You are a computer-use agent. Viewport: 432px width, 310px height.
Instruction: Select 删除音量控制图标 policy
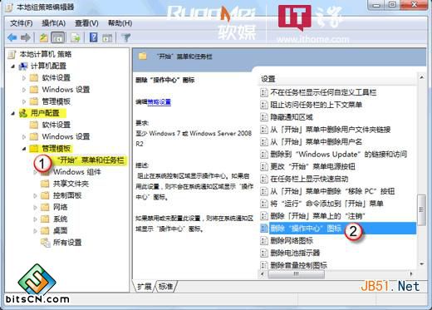coord(298,265)
